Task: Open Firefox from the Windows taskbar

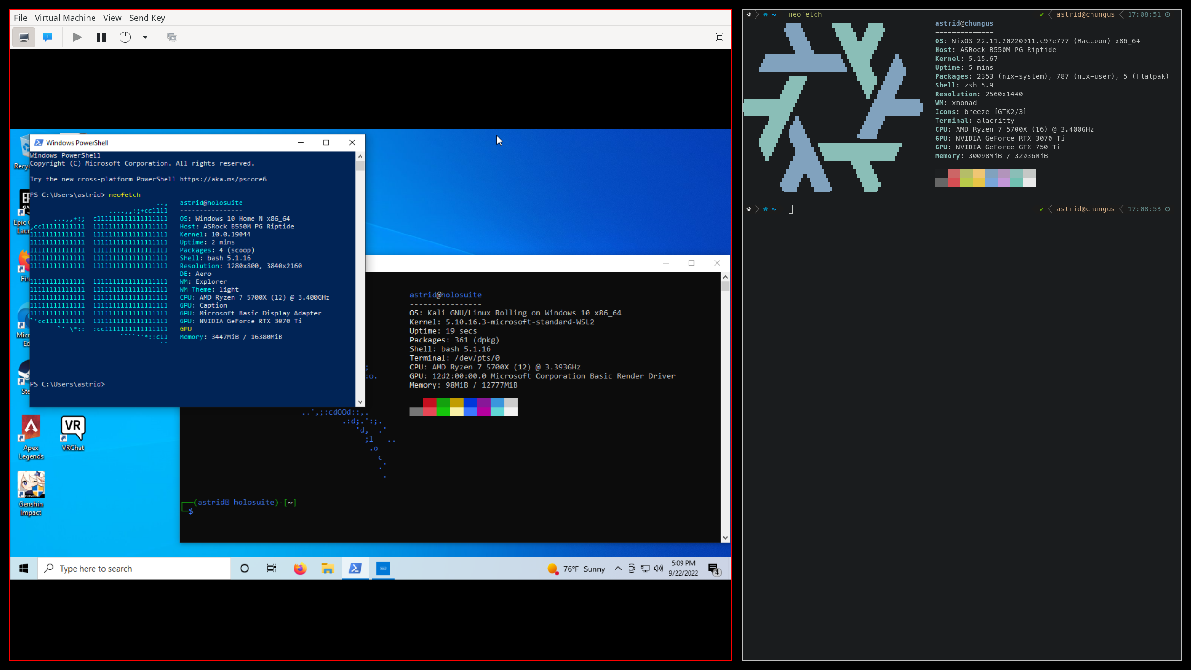Action: (x=300, y=568)
